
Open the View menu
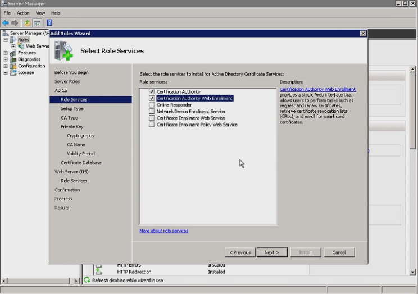(40, 13)
